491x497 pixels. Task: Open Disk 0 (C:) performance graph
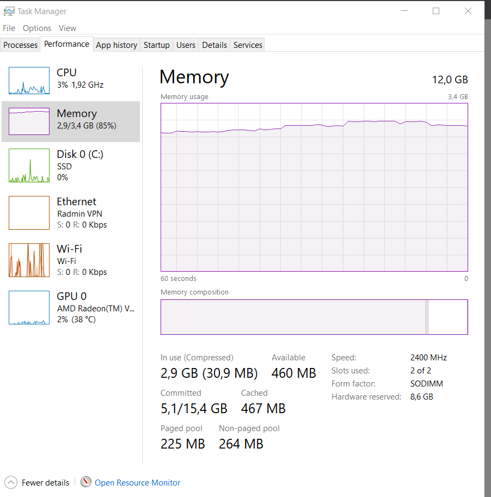(x=29, y=165)
